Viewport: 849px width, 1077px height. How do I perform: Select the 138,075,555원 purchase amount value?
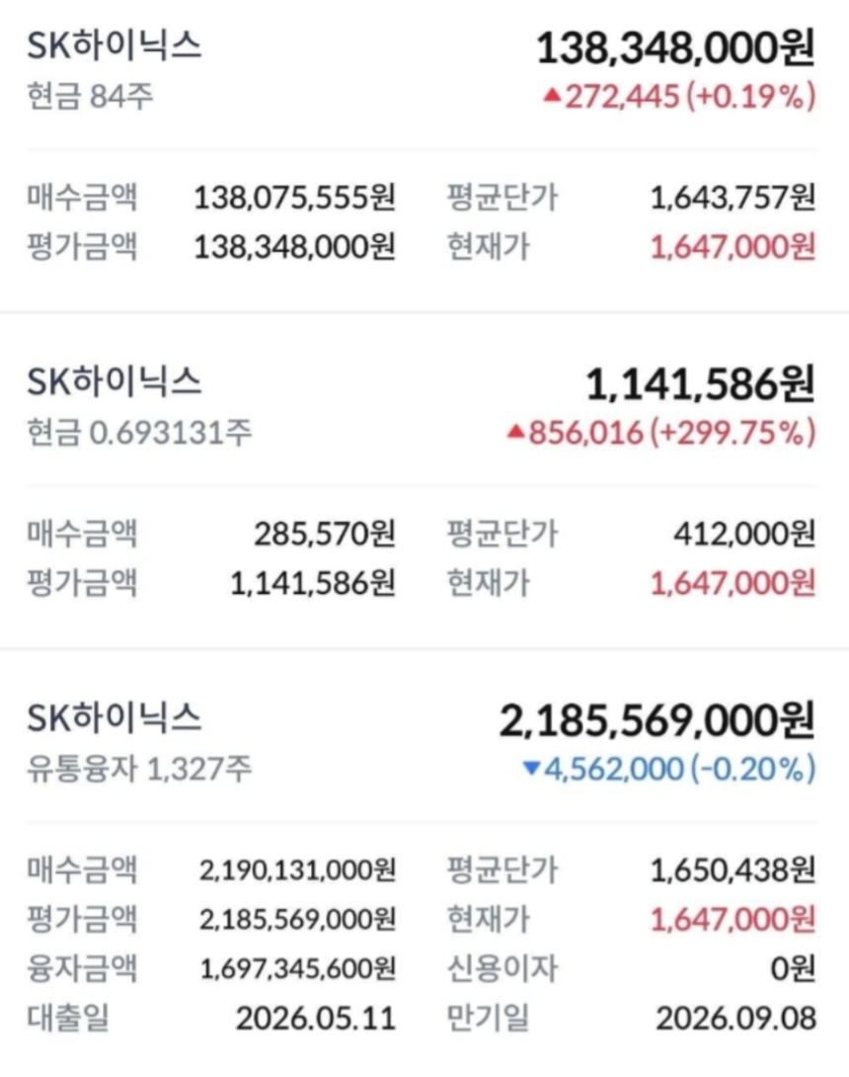click(294, 198)
